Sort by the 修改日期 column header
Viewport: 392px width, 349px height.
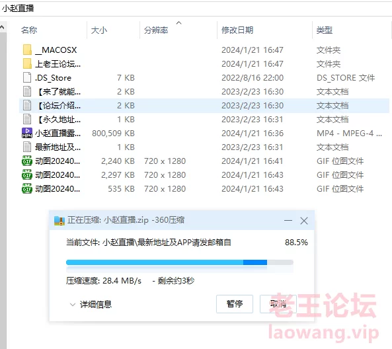[x=237, y=30]
